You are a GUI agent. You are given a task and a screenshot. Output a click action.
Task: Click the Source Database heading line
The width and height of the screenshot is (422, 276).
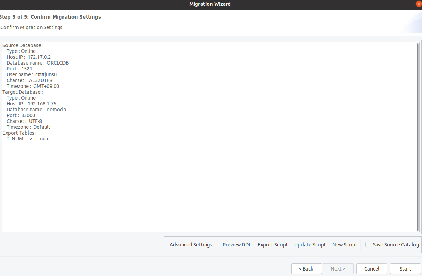(23, 45)
